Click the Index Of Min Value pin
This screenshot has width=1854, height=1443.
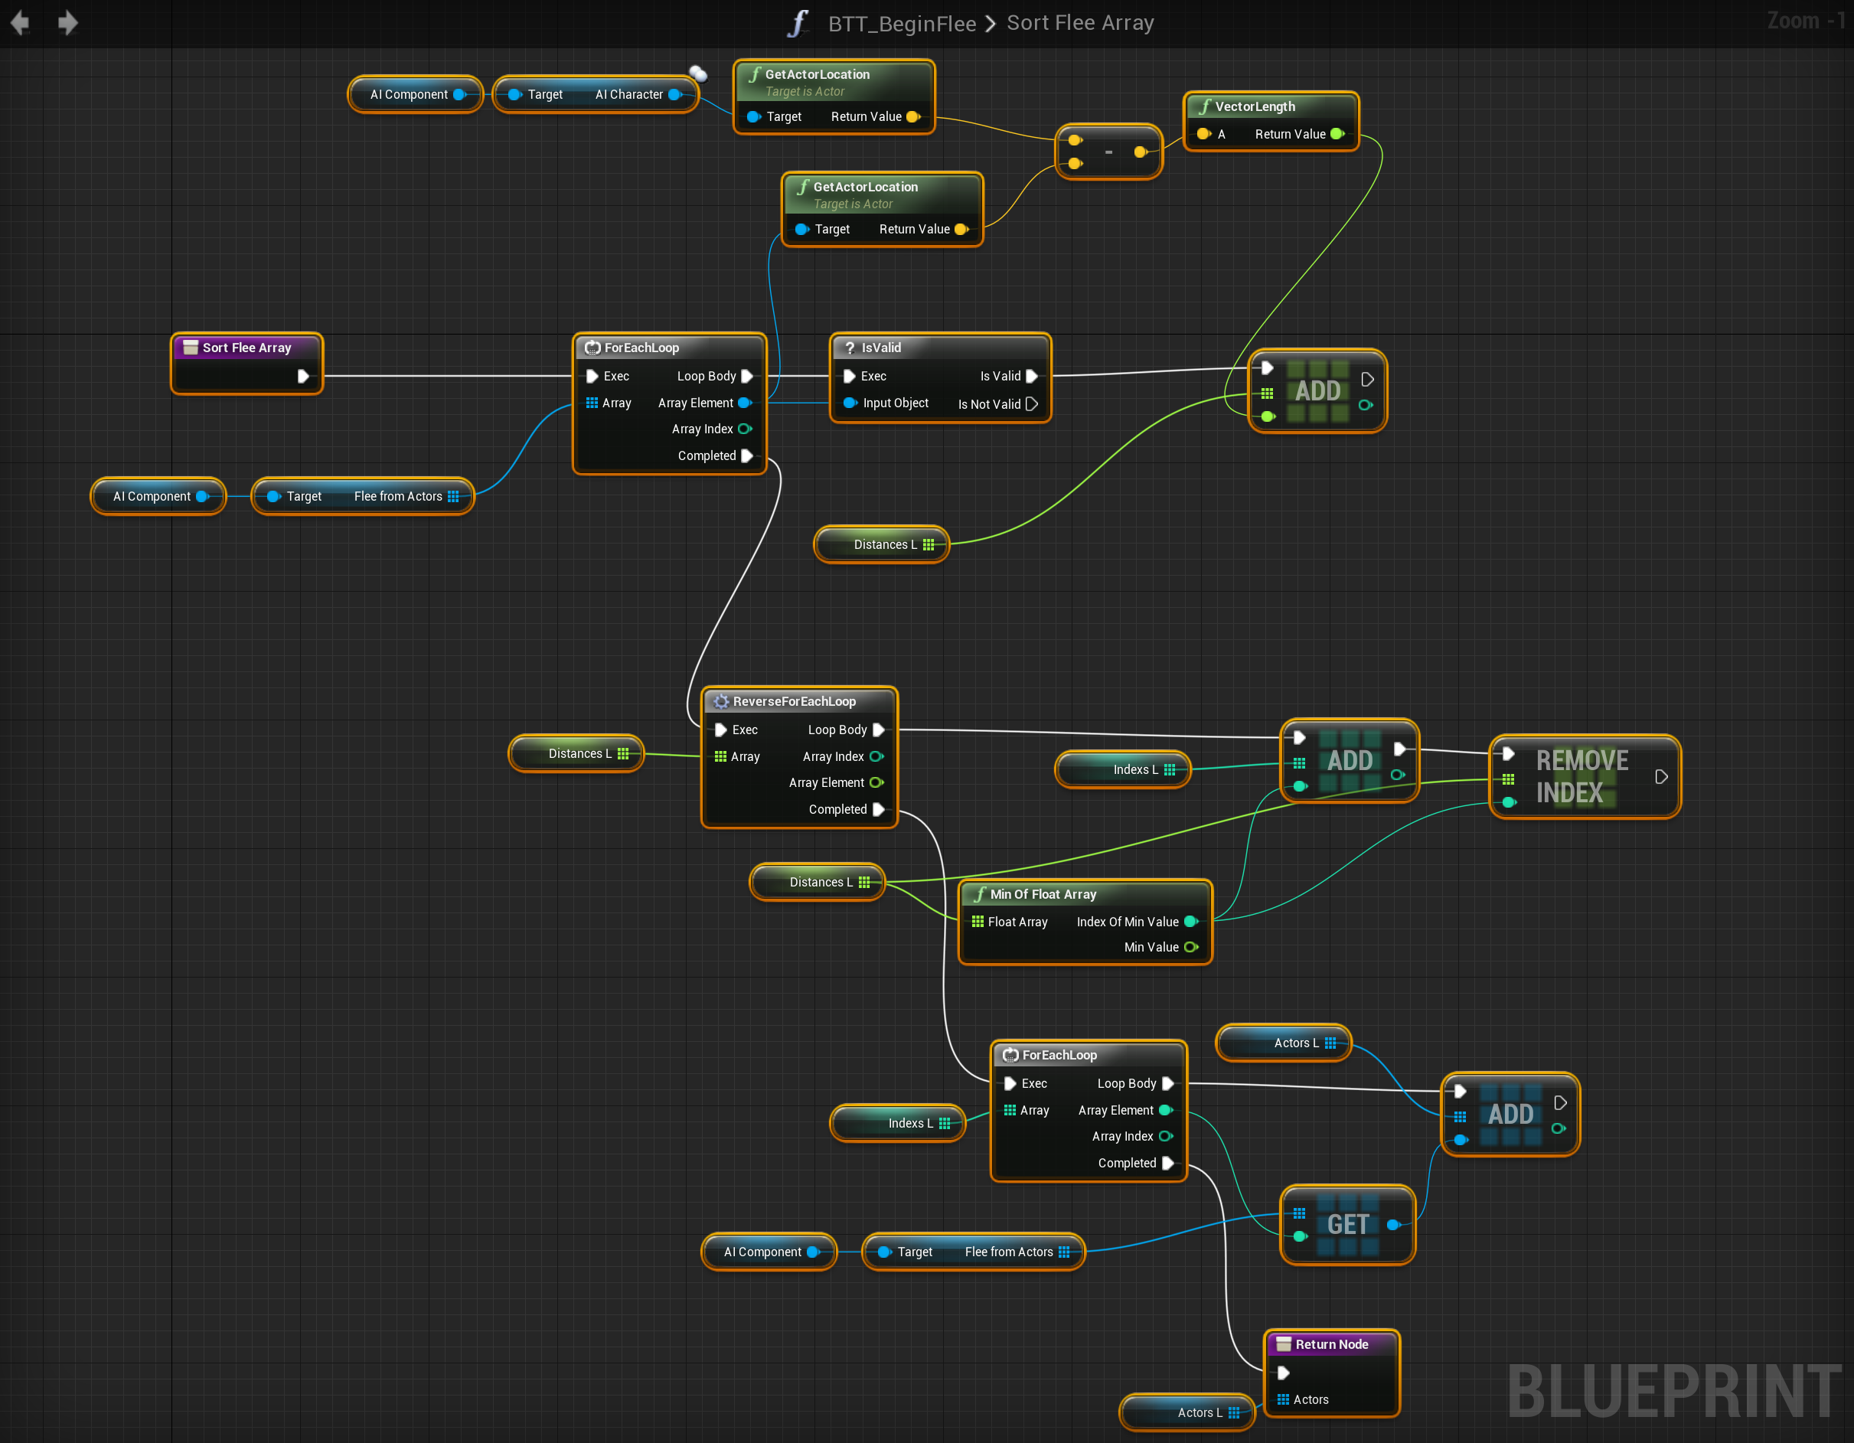pos(1190,922)
